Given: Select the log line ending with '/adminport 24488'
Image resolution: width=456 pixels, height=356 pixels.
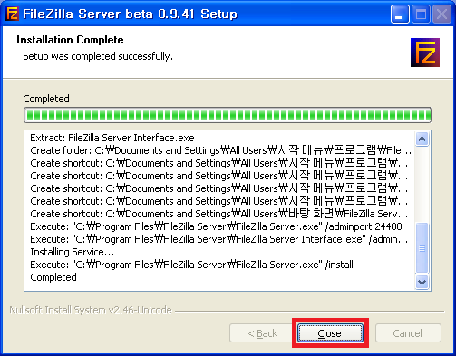Looking at the screenshot, I should point(216,226).
